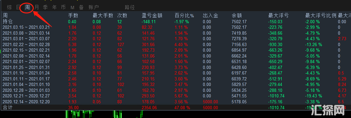Viewport: 351px width, 118px height.
Task: Select the circled 周 weekly tab
Action: point(27,8)
